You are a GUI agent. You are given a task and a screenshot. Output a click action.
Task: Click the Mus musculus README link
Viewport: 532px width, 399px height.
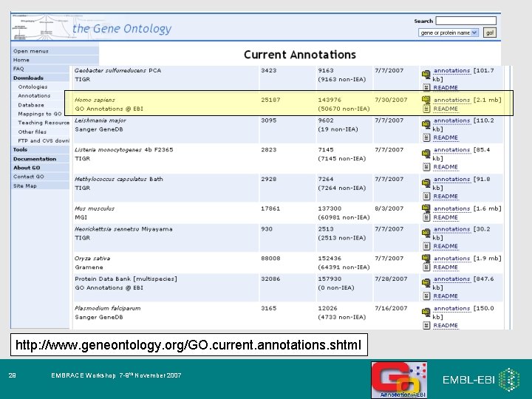pos(446,217)
